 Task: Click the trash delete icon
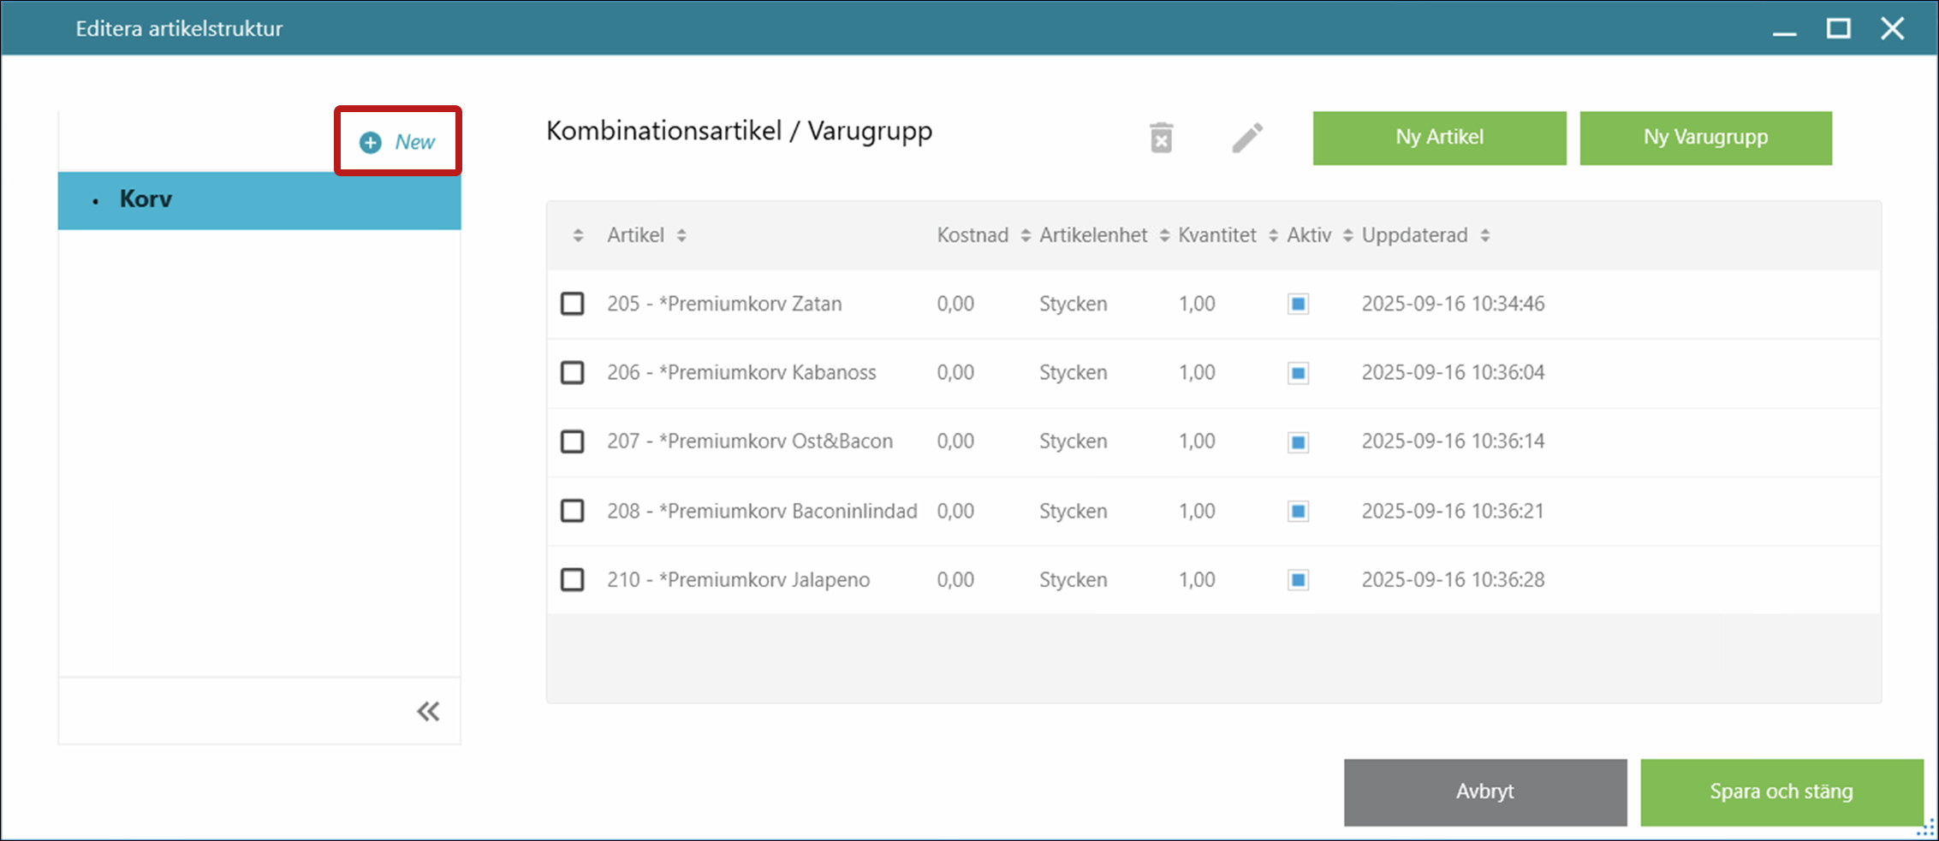tap(1161, 138)
